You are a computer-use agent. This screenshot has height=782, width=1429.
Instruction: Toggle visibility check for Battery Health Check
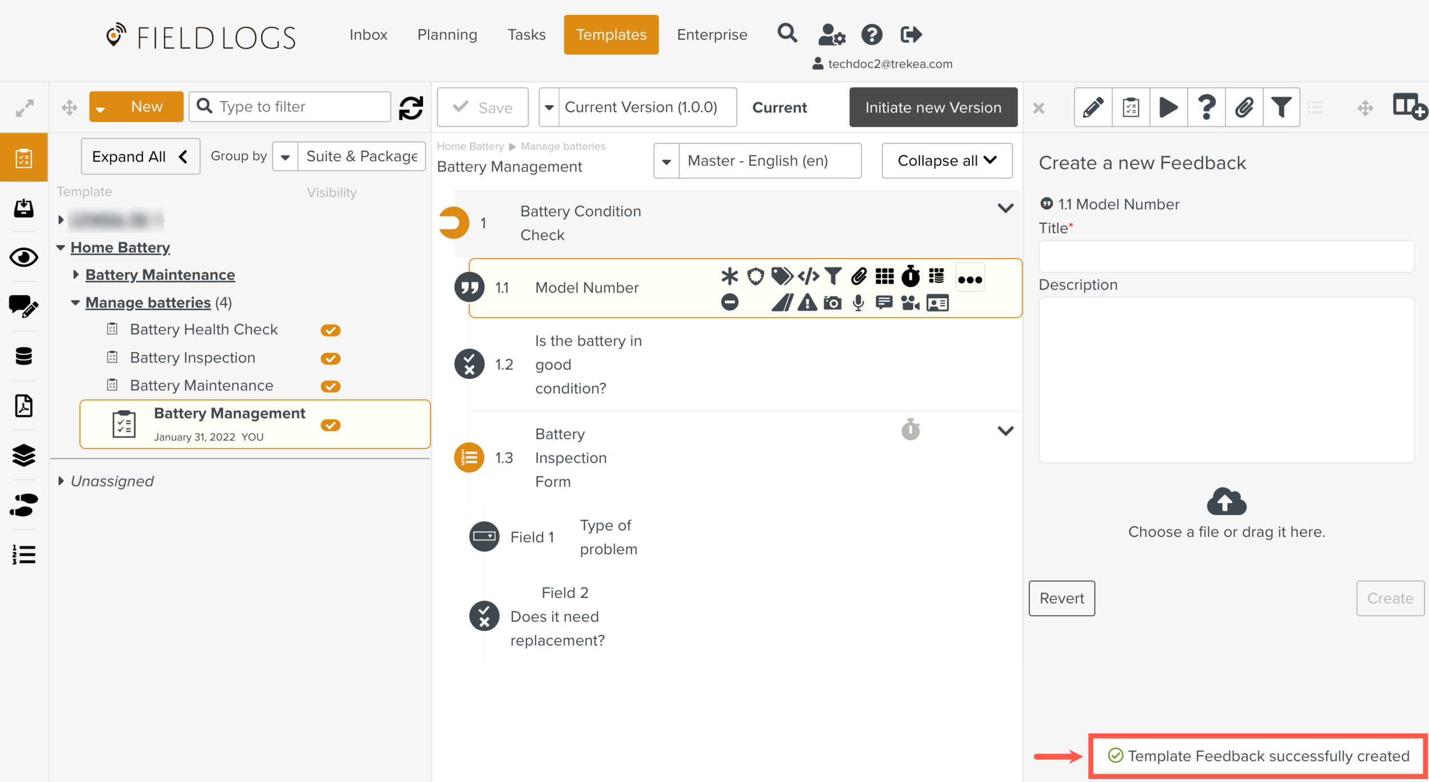point(330,330)
